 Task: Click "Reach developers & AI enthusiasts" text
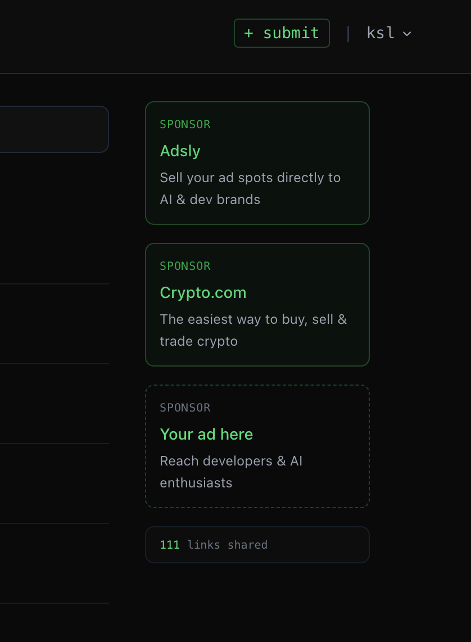coord(231,461)
